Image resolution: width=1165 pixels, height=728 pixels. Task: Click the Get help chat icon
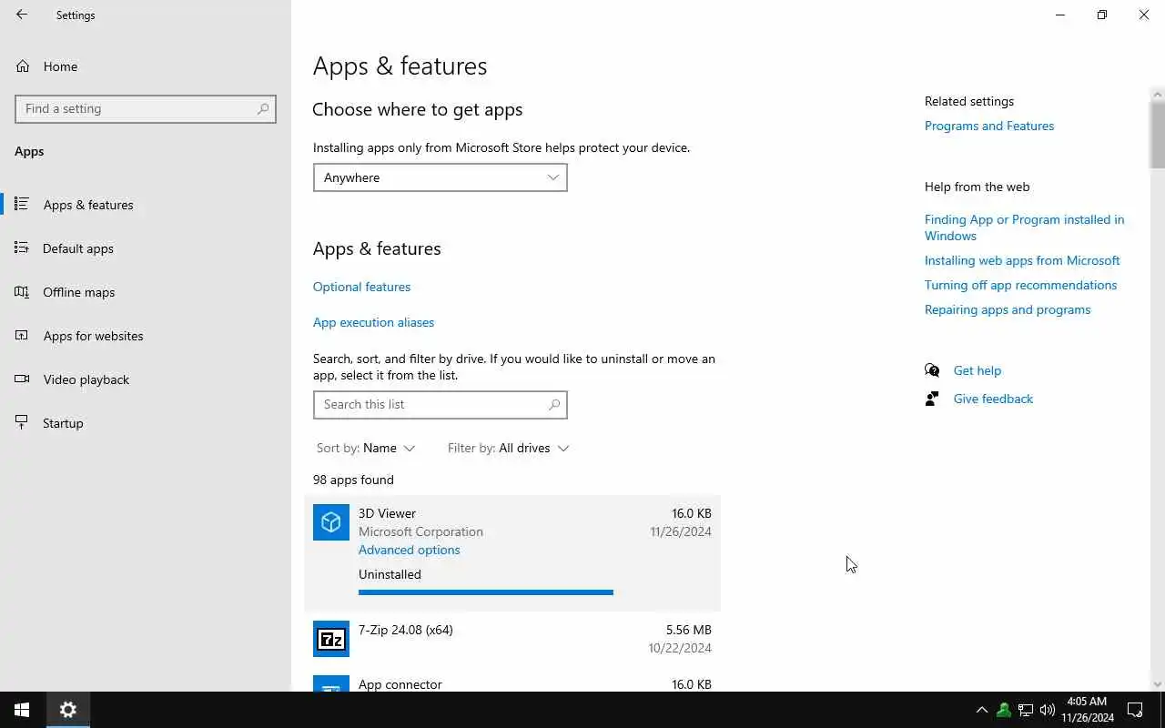point(932,370)
